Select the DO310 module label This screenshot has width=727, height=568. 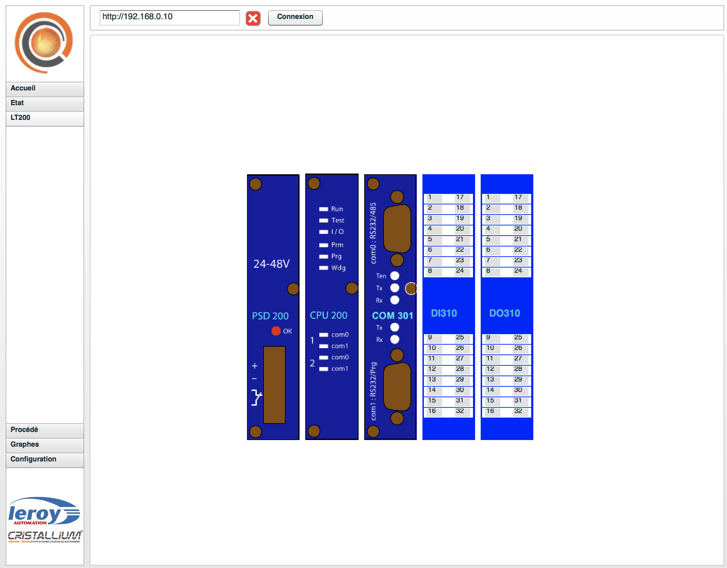pos(505,313)
